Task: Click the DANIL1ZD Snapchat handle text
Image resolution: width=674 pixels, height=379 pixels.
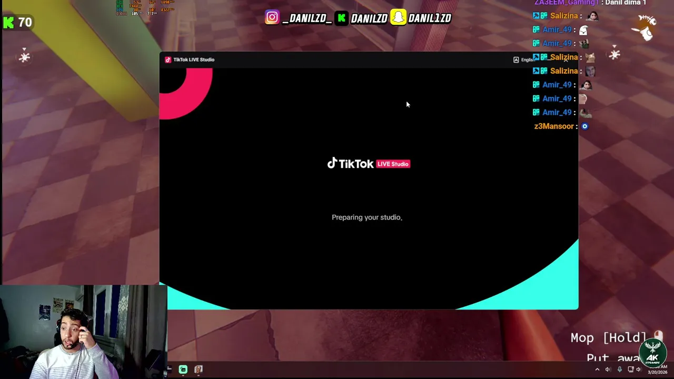Action: point(430,18)
